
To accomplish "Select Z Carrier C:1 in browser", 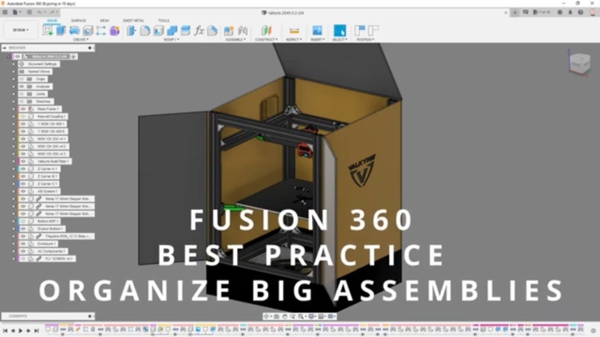I will coord(47,184).
